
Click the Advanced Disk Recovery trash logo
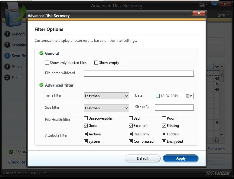[15, 15]
